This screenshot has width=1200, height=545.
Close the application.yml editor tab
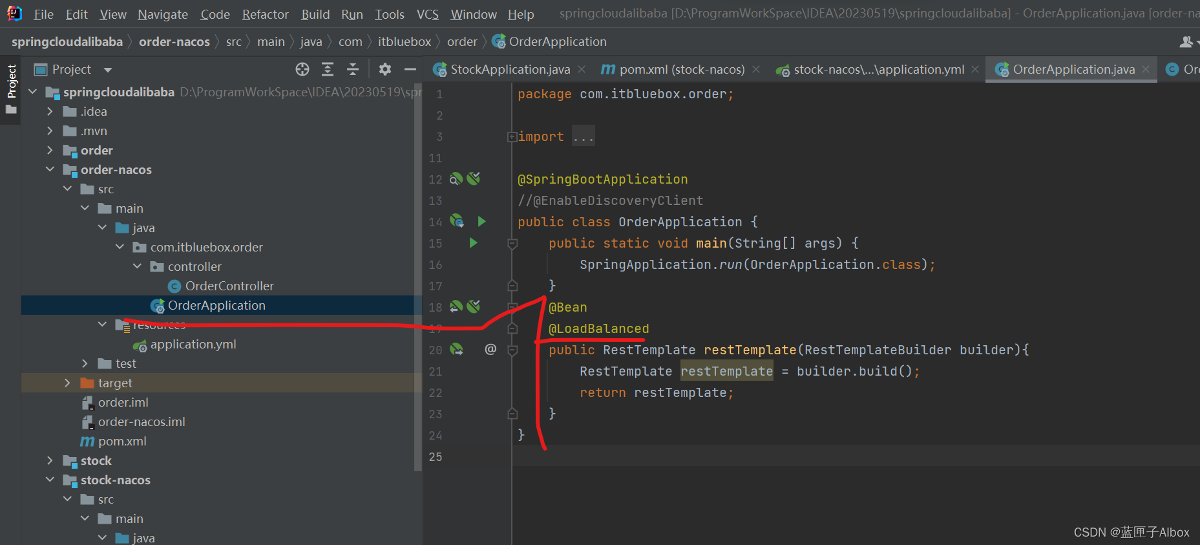[x=975, y=69]
